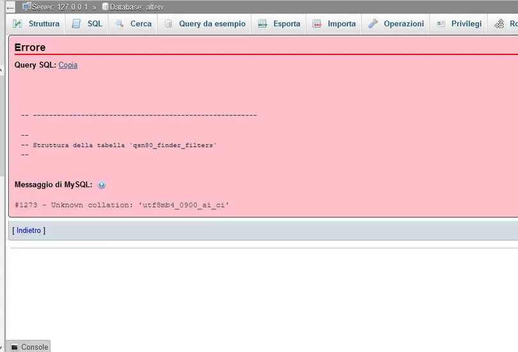518x352 pixels.
Task: Click the Routine gears icon
Action: pos(499,24)
